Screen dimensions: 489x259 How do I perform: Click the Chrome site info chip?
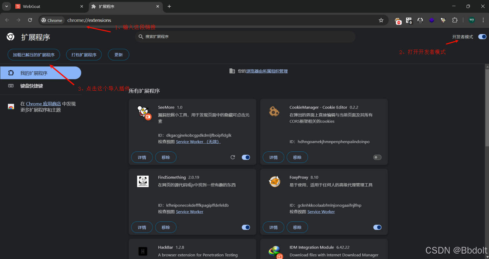tap(52, 20)
